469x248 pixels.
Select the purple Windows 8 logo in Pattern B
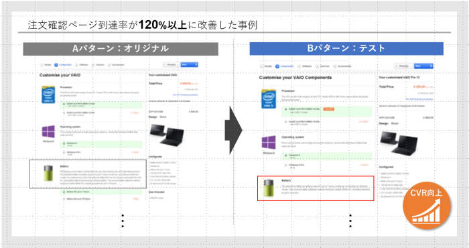[x=269, y=142]
